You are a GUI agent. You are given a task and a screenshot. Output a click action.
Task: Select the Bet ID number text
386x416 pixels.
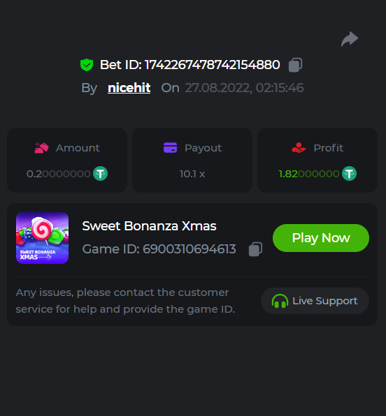[213, 65]
